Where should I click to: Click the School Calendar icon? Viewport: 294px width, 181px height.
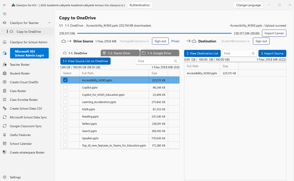click(5, 143)
